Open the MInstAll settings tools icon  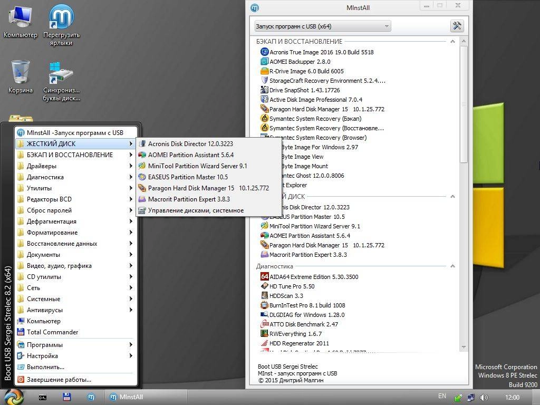click(457, 26)
